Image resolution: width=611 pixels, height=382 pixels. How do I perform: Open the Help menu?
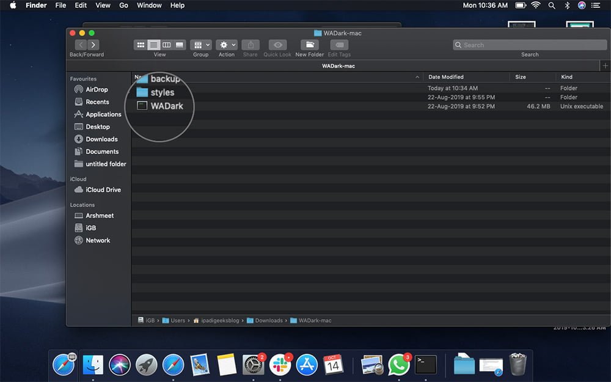click(177, 6)
